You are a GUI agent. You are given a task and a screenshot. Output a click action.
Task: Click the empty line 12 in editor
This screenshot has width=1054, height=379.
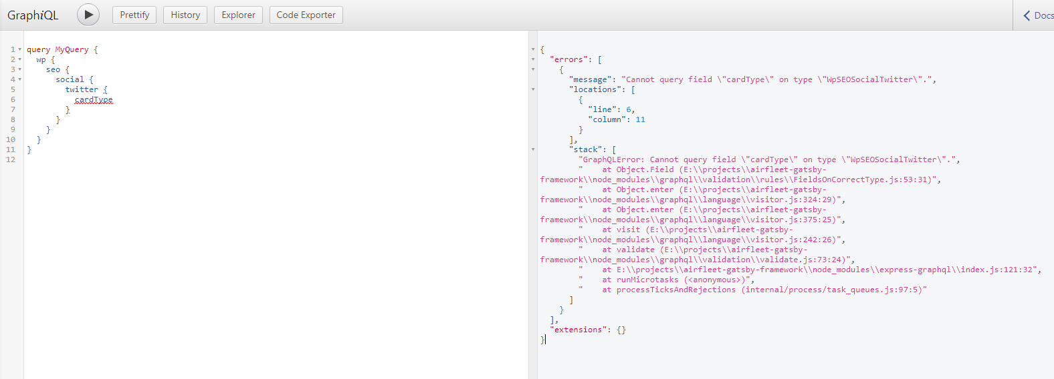[x=276, y=159]
